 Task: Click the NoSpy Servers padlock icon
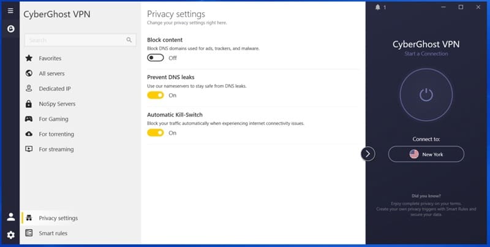pos(29,104)
